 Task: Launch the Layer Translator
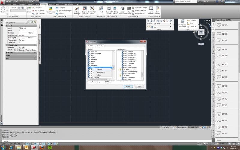click(39, 13)
